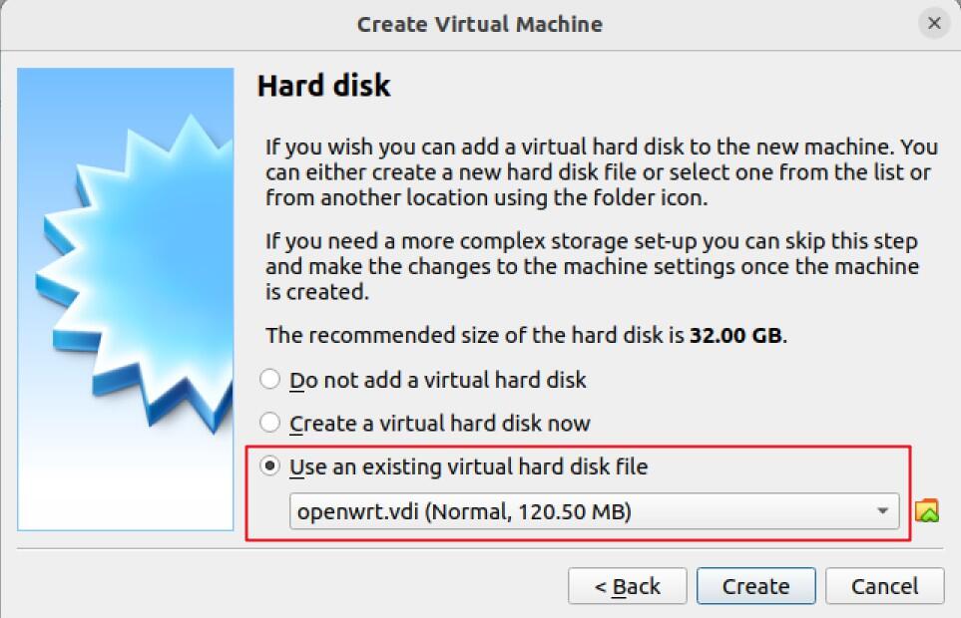Go to the previous step with the Back button
The width and height of the screenshot is (961, 618).
pyautogui.click(x=628, y=586)
